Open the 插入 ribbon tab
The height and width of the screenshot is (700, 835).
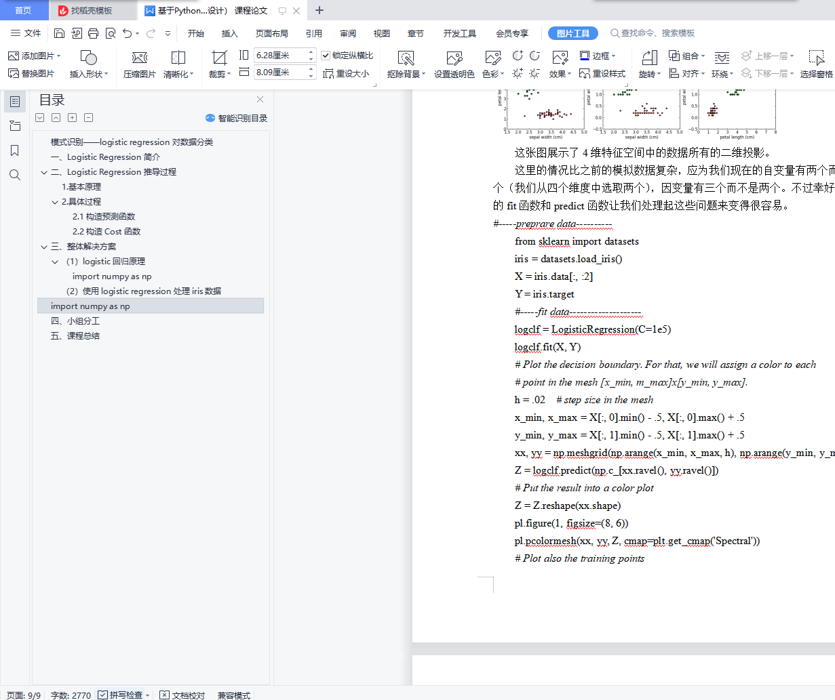point(230,33)
